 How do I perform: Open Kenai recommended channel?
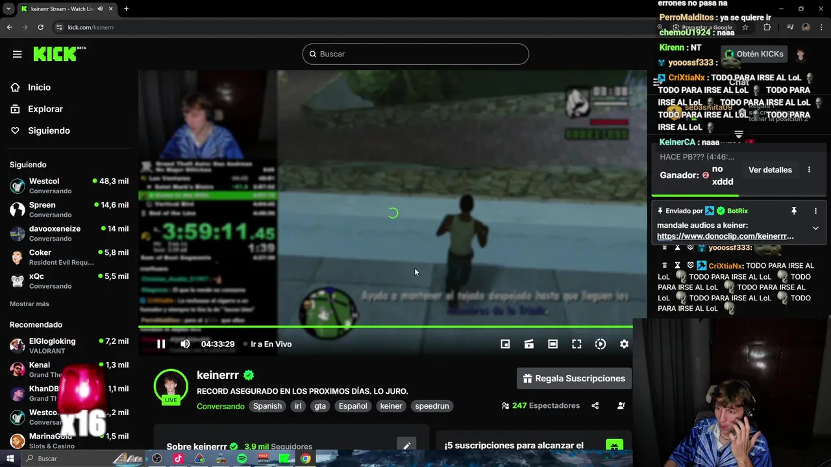click(x=69, y=370)
